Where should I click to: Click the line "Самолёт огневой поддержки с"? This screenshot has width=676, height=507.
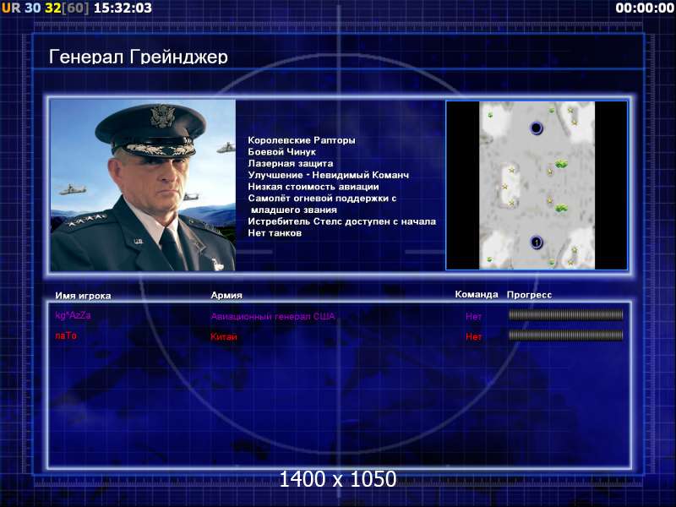tap(322, 199)
